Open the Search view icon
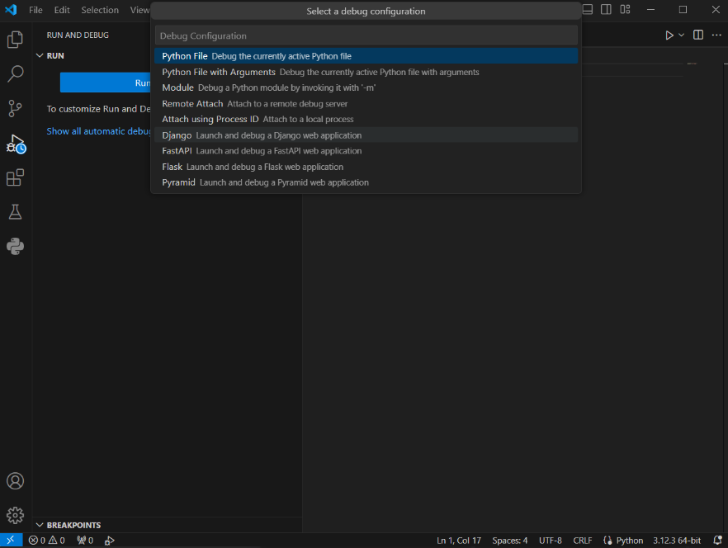 coord(15,73)
